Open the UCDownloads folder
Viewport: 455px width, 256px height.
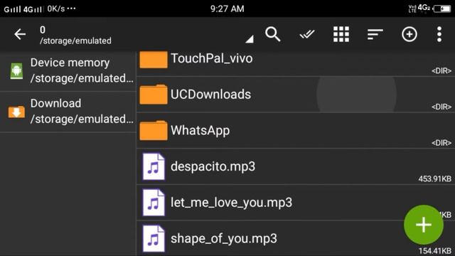click(296, 95)
